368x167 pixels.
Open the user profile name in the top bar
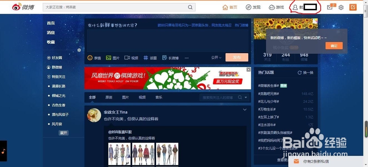pyautogui.click(x=305, y=7)
